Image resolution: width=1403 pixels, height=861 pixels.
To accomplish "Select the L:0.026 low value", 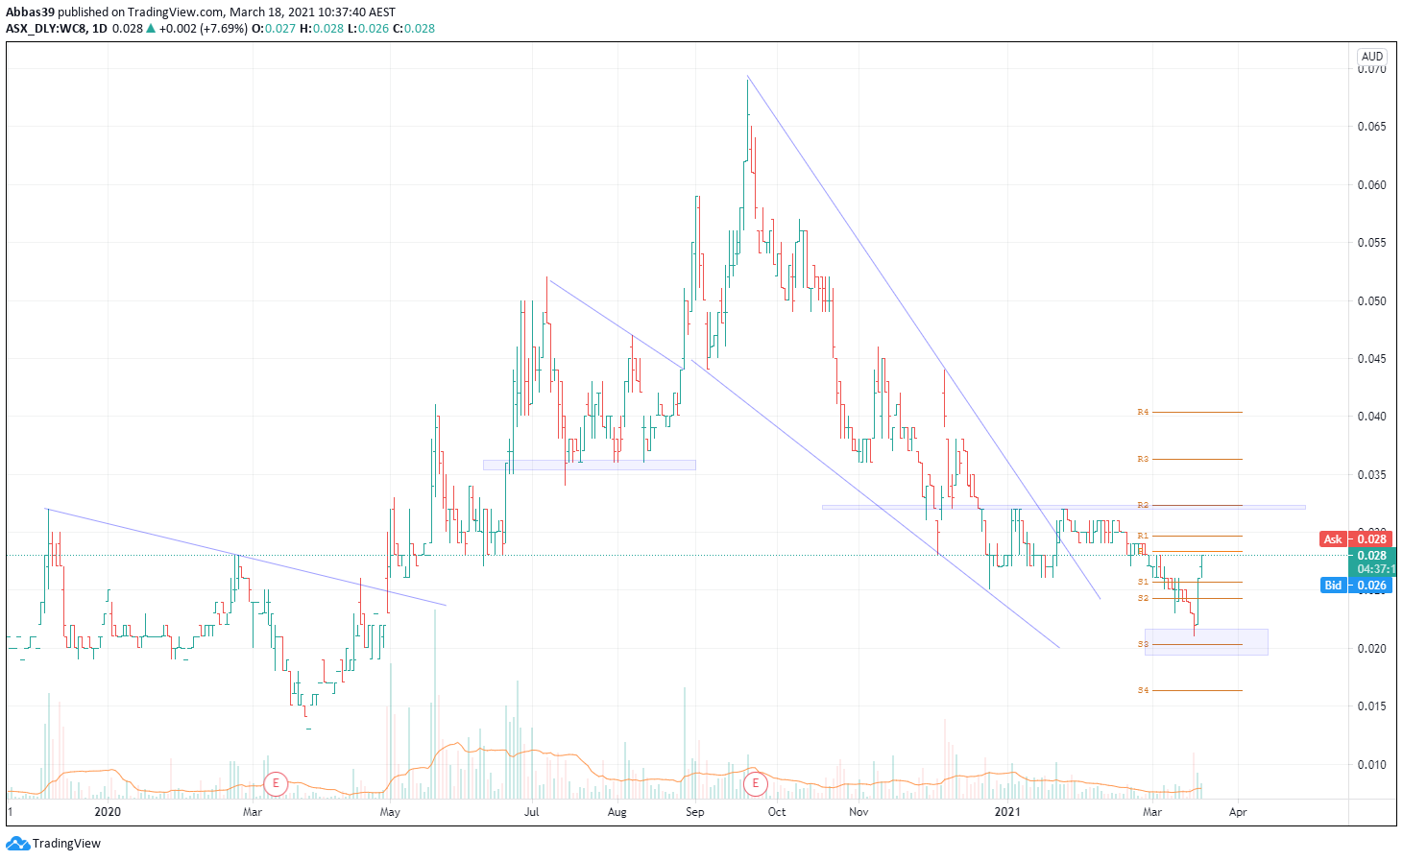I will coord(368,28).
